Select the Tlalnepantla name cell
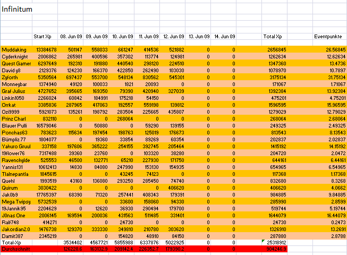Screen dimensions: 347x255 click(x=16, y=174)
